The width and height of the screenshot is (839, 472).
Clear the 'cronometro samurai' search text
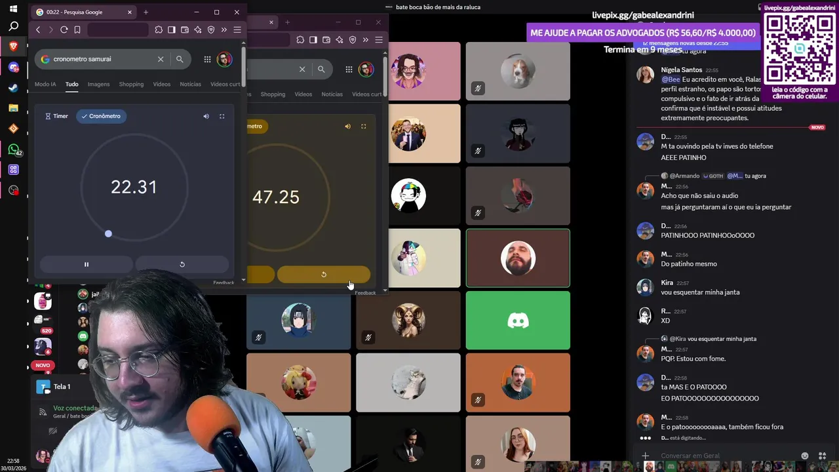tap(161, 59)
